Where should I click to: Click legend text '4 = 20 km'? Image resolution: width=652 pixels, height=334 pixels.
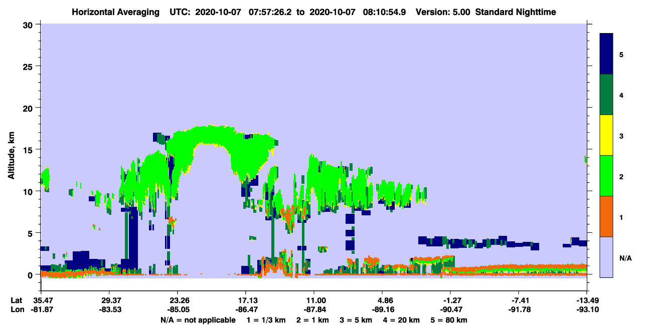[402, 320]
